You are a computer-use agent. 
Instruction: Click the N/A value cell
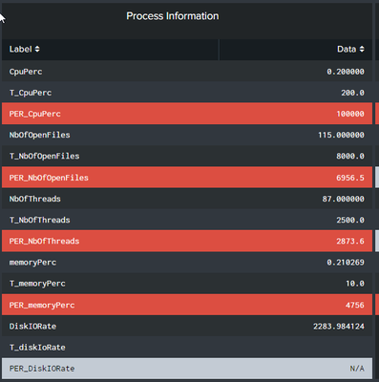357,369
